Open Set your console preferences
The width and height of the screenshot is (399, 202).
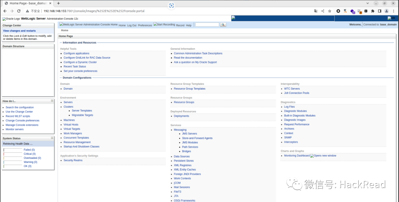point(81,71)
